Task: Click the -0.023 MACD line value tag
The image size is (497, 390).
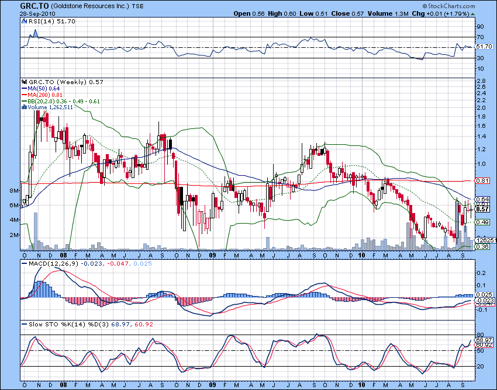Action: [484, 301]
